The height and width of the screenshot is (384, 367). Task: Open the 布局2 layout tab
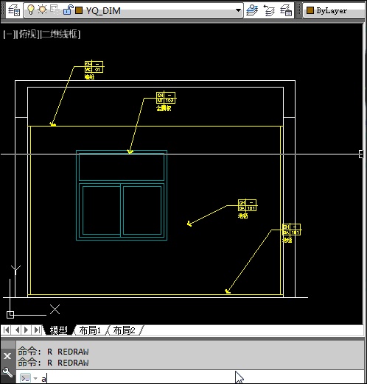(x=124, y=330)
